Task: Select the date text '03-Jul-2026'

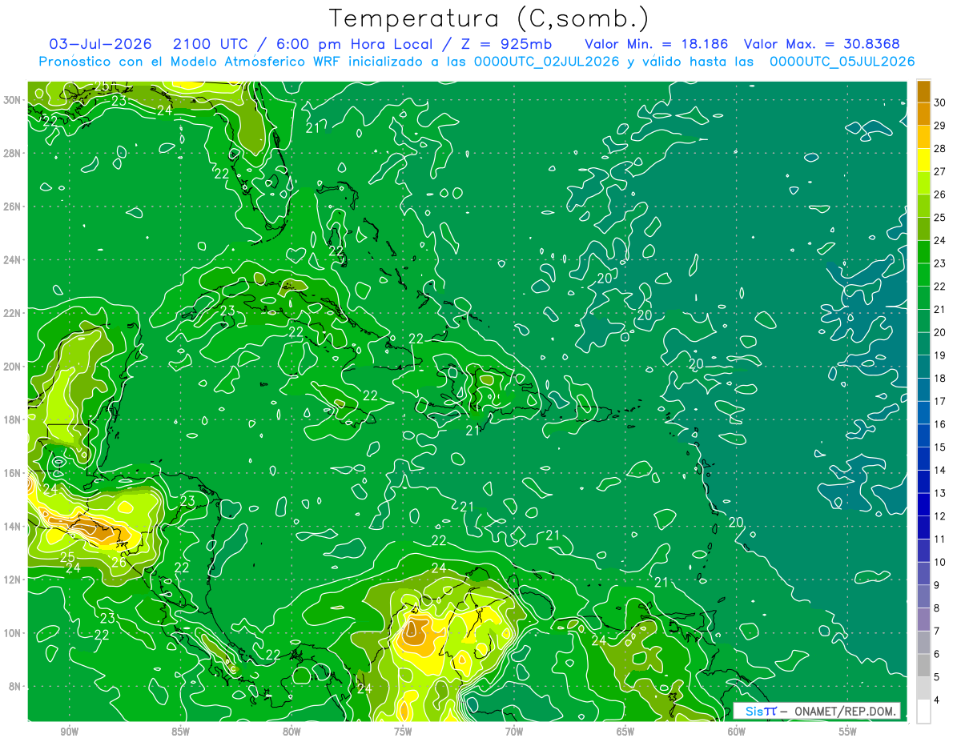Action: [x=100, y=43]
